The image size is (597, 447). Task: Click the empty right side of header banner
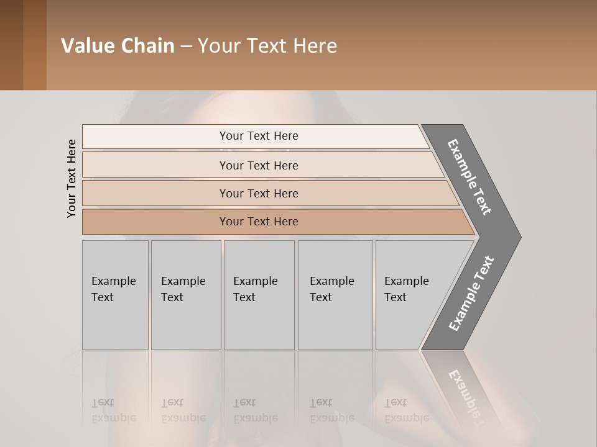click(x=485, y=45)
